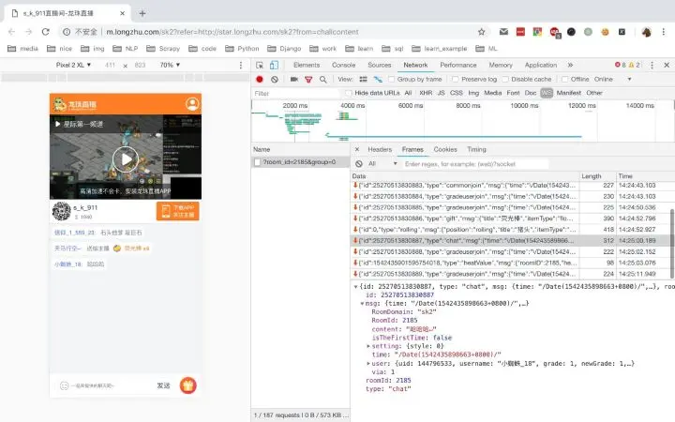Close the request details pane
Screen dimensions: 675x422
(x=357, y=149)
